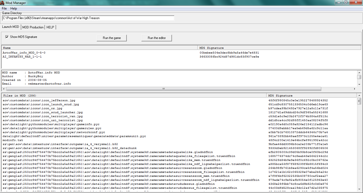Select file camerametadatasuivresanszoom_mem.truendfbin
Viewport: 363px width, 193px height.
point(116,176)
